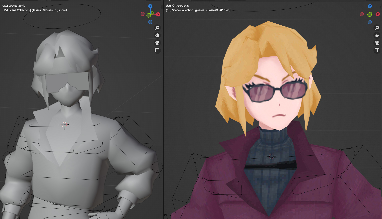
Task: Click the sunglasses on the textured character
Action: [275, 91]
